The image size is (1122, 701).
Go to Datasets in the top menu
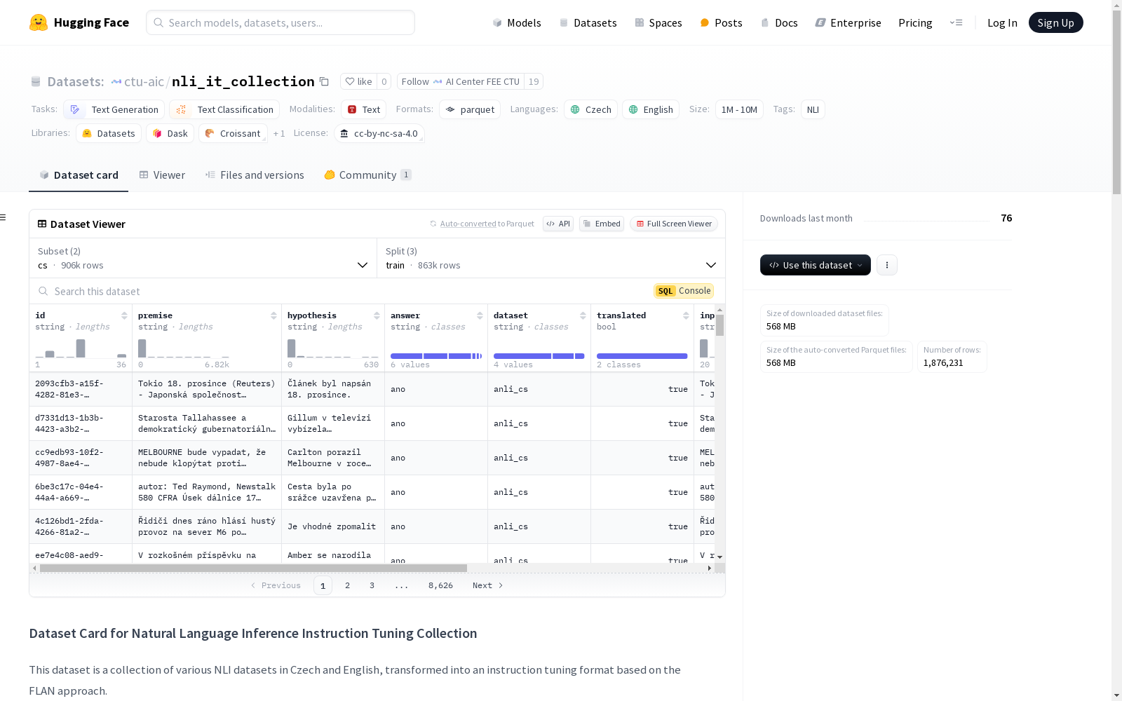(588, 22)
